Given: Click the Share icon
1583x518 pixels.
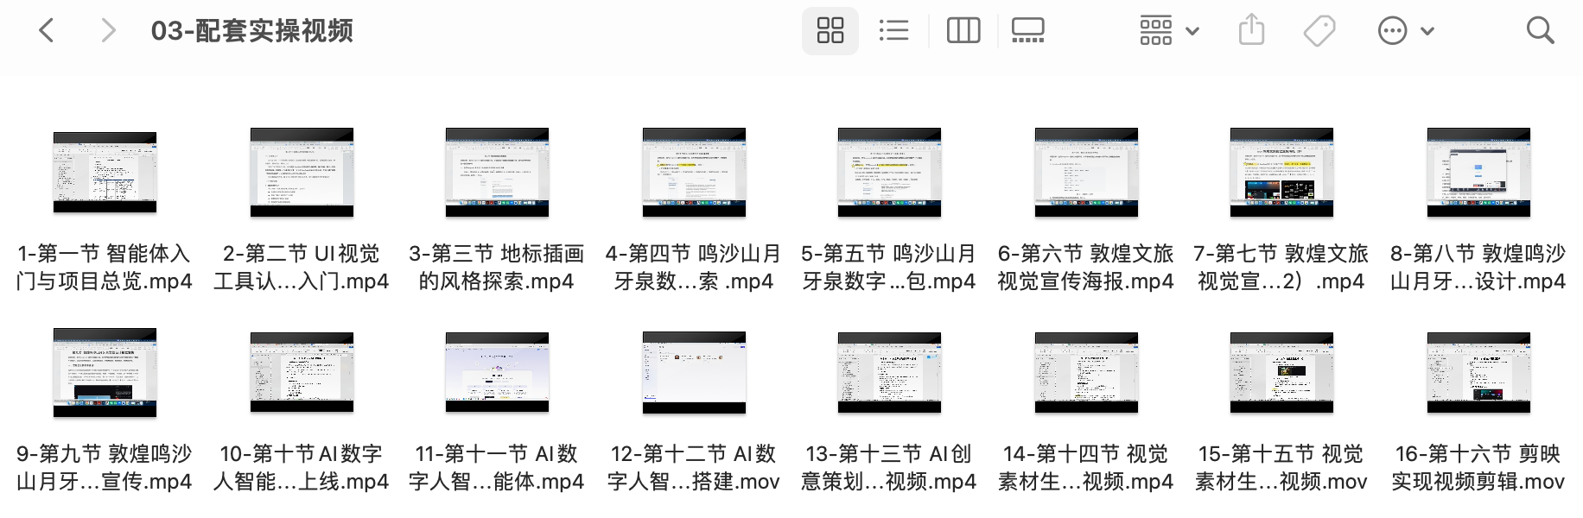Looking at the screenshot, I should tap(1251, 31).
